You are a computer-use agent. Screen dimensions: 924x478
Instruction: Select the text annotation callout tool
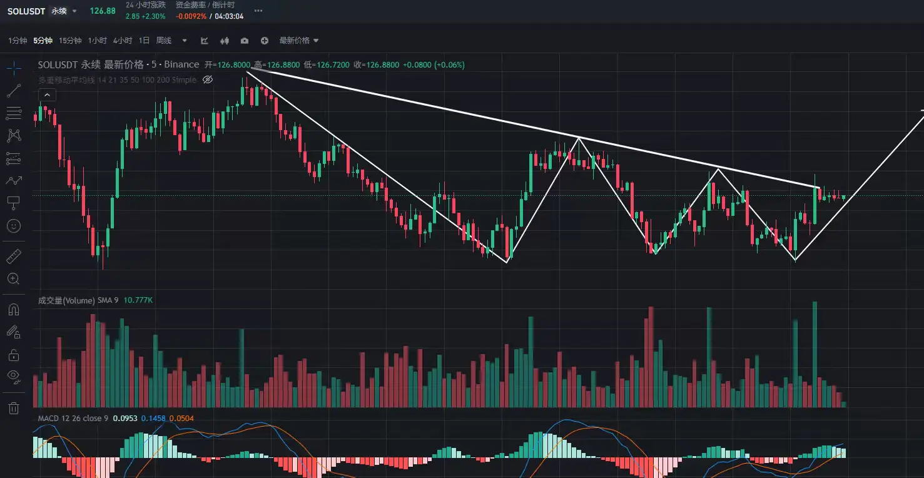coord(13,203)
